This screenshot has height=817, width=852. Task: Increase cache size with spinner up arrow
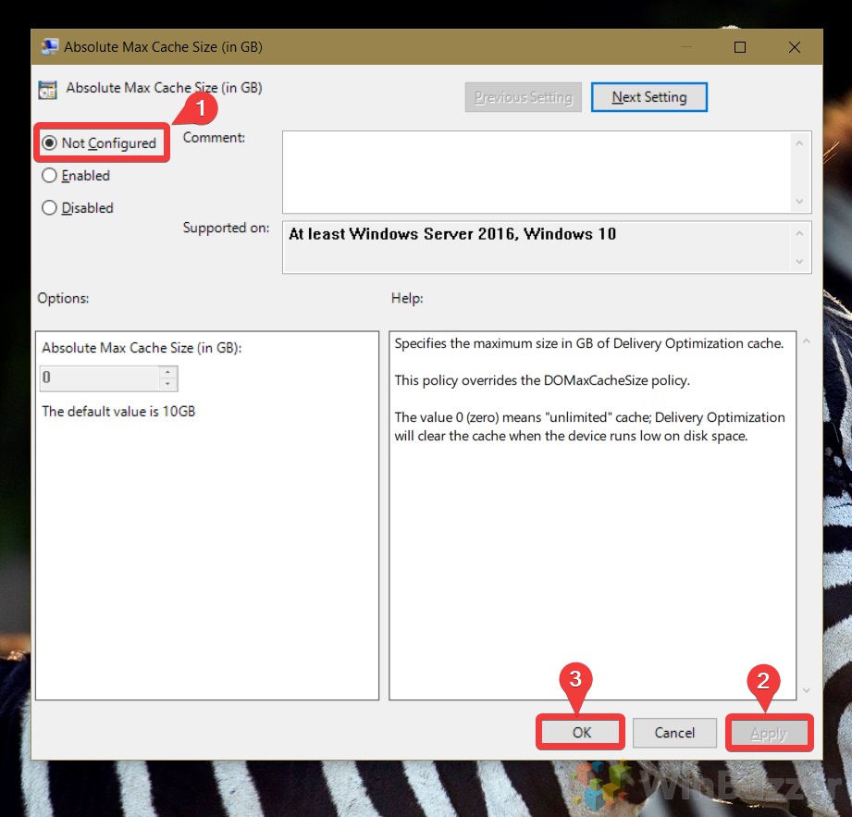pyautogui.click(x=167, y=372)
